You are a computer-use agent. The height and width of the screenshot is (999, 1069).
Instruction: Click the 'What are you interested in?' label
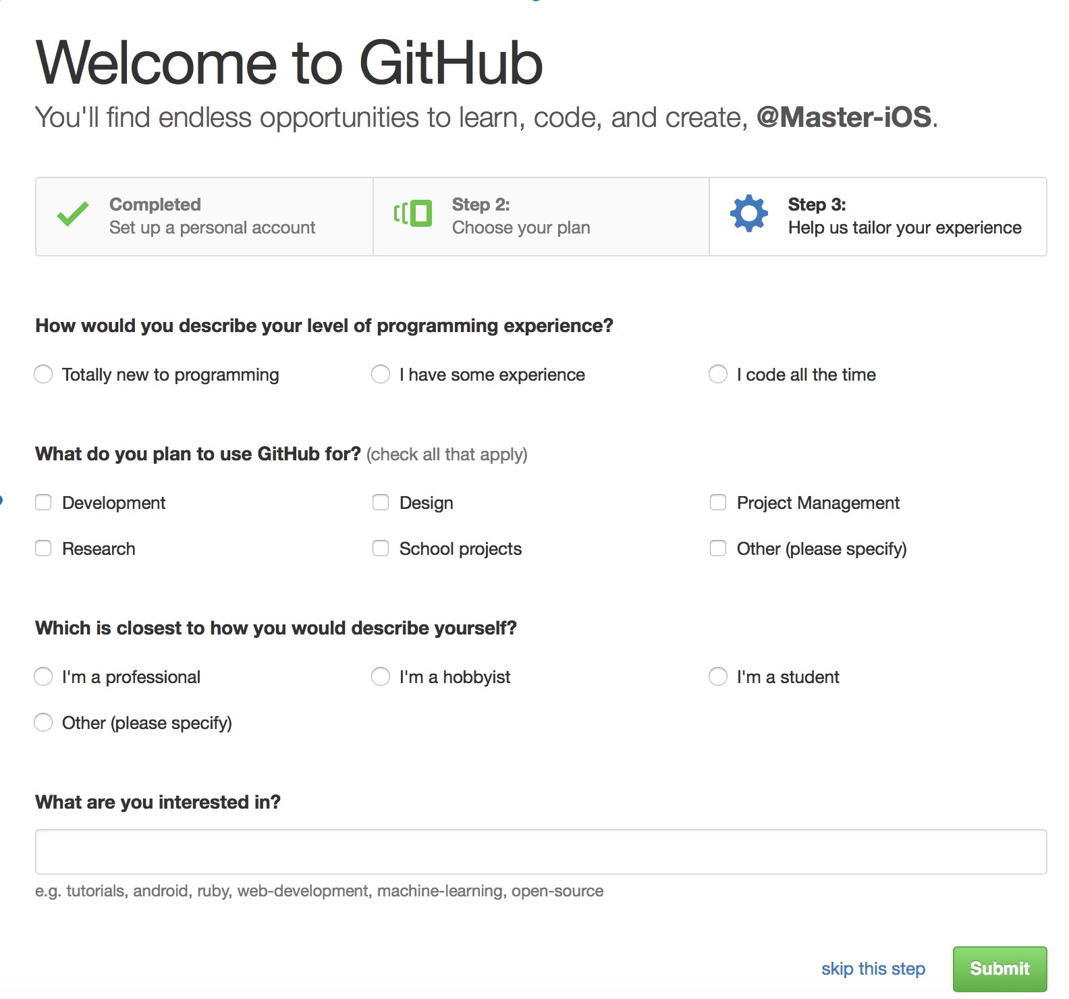[x=158, y=802]
